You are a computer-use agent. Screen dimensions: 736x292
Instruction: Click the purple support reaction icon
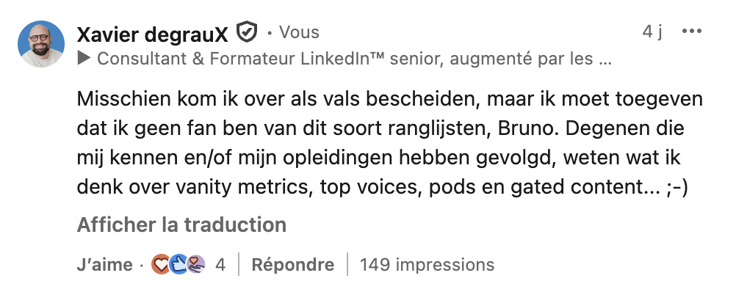coord(196,265)
